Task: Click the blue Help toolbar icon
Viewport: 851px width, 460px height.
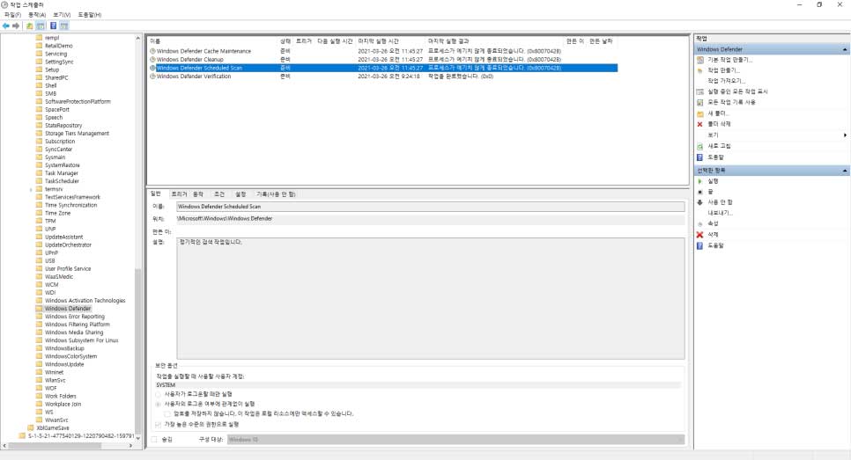Action: point(53,26)
